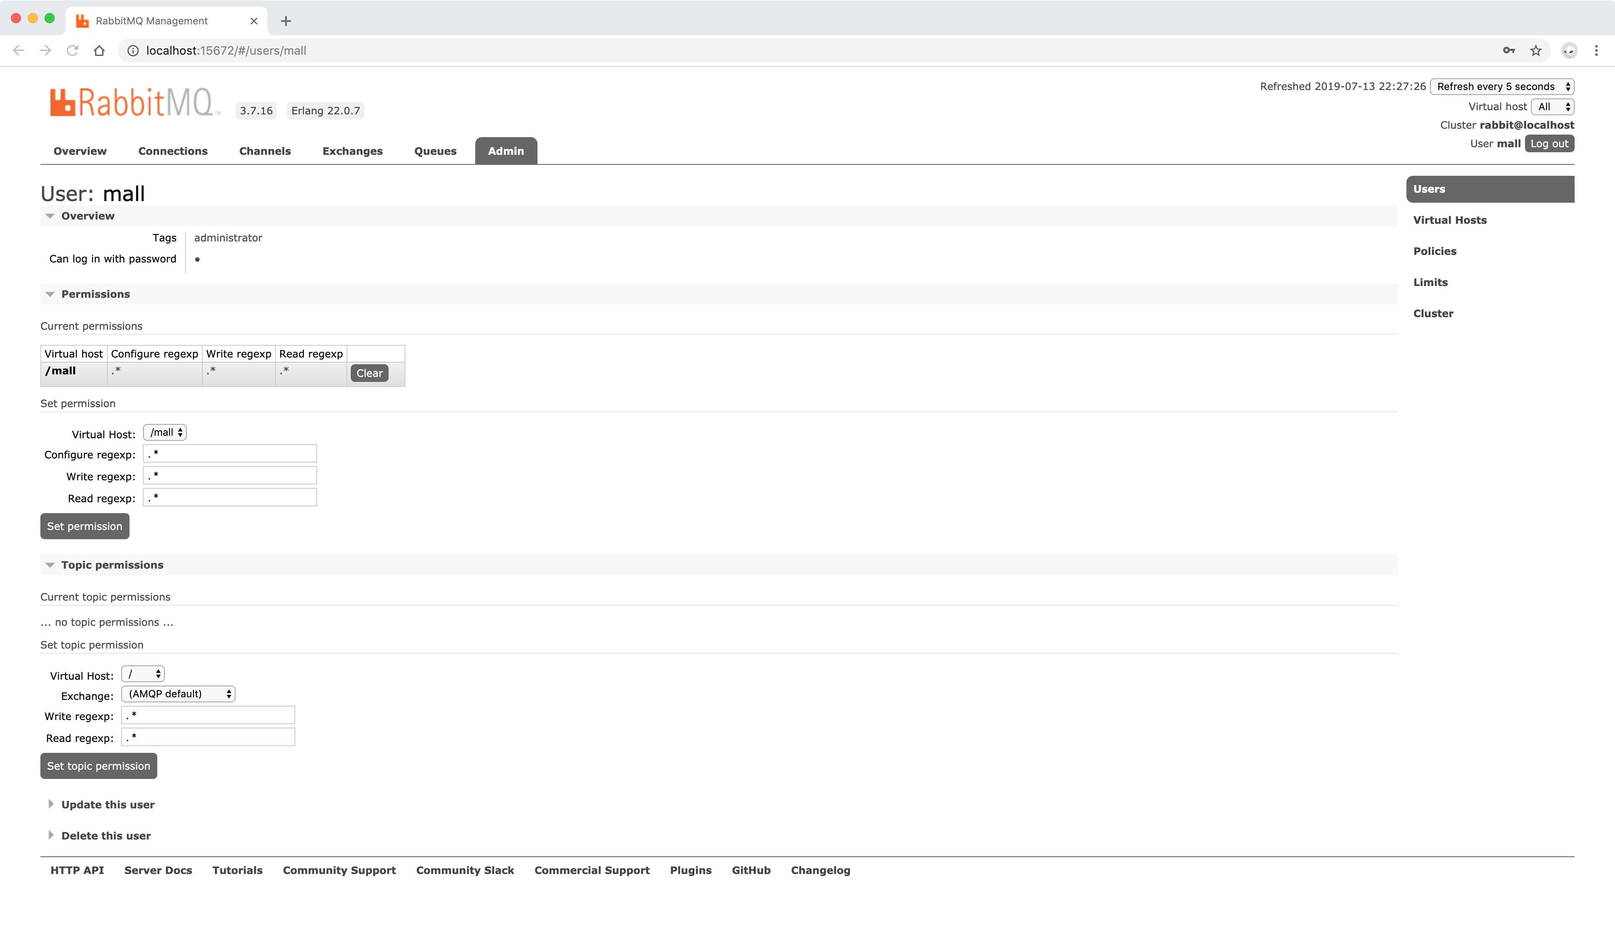The image size is (1615, 948).
Task: Click the Exchanges navigation tab
Action: point(351,150)
